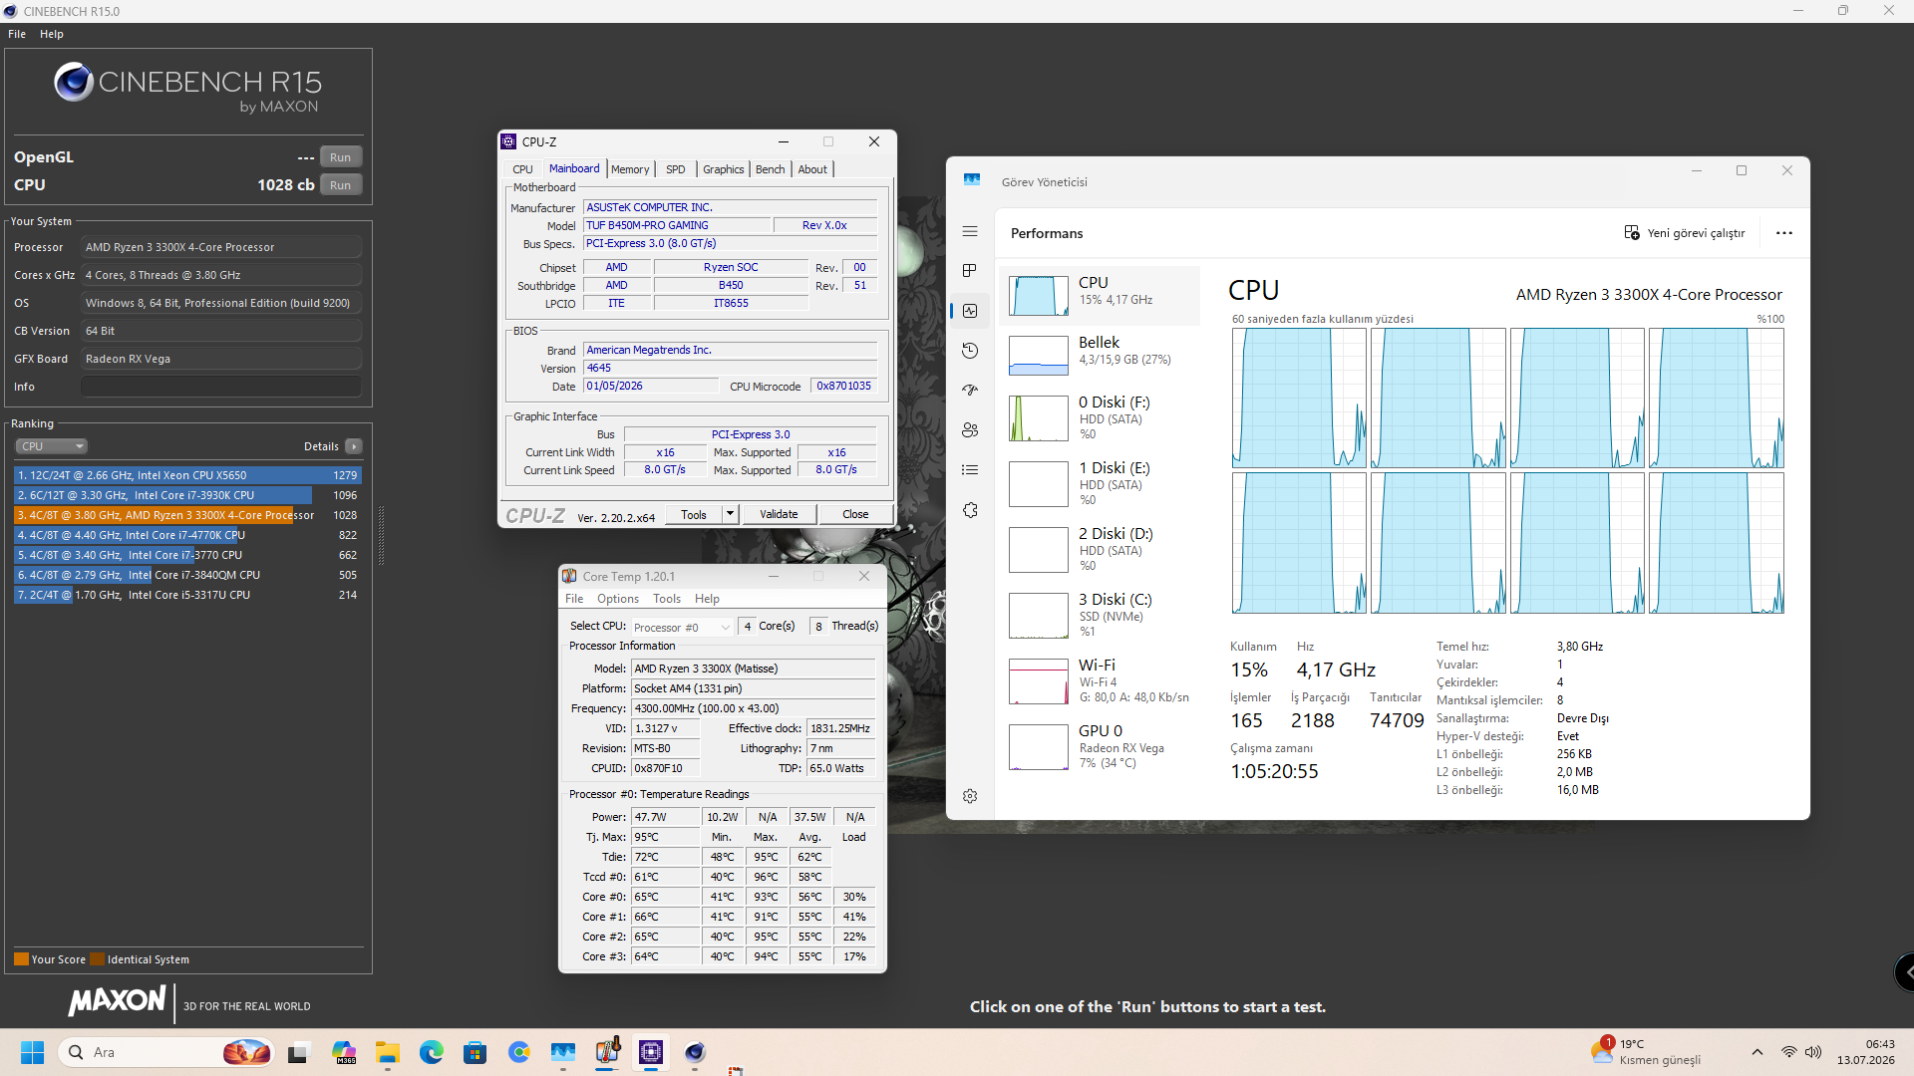Run the CPU test in Cinebench
Image resolution: width=1914 pixels, height=1076 pixels.
341,185
